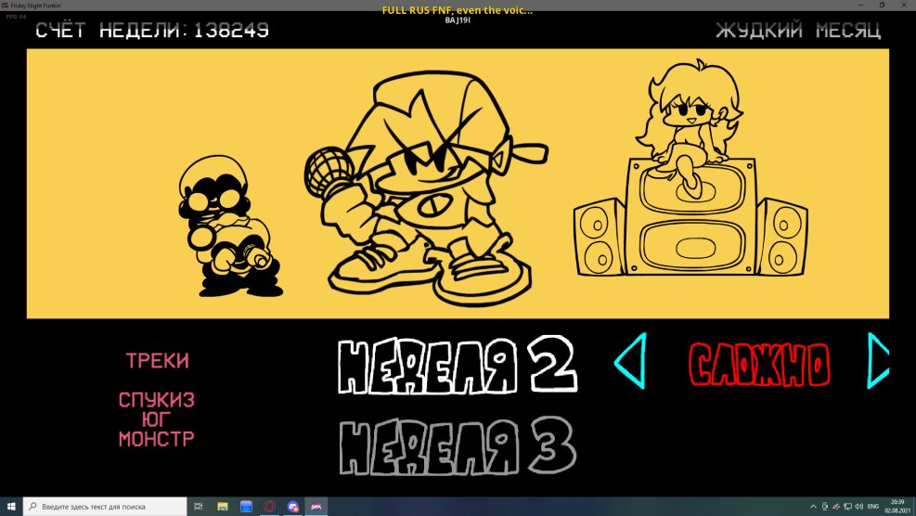Click the СЧЁТ НЕДЕЛИ score text
Image resolution: width=916 pixels, height=516 pixels.
coord(152,31)
